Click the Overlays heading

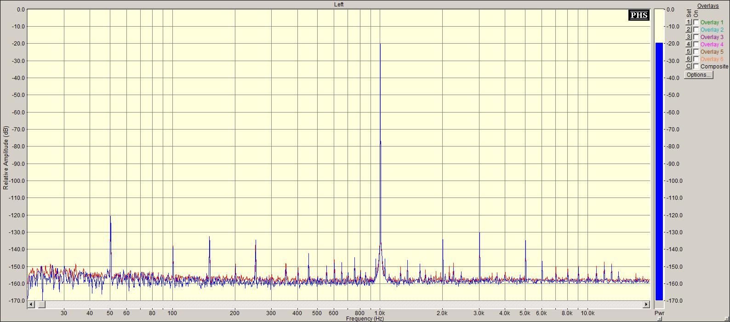[x=708, y=6]
